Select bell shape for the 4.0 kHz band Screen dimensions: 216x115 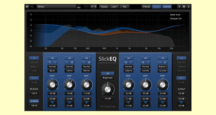click(x=143, y=62)
